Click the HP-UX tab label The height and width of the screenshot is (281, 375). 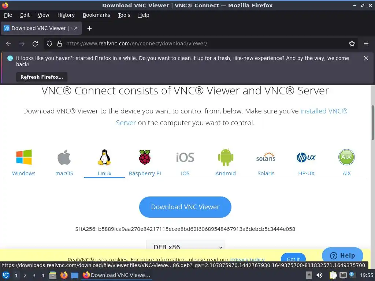(x=306, y=173)
